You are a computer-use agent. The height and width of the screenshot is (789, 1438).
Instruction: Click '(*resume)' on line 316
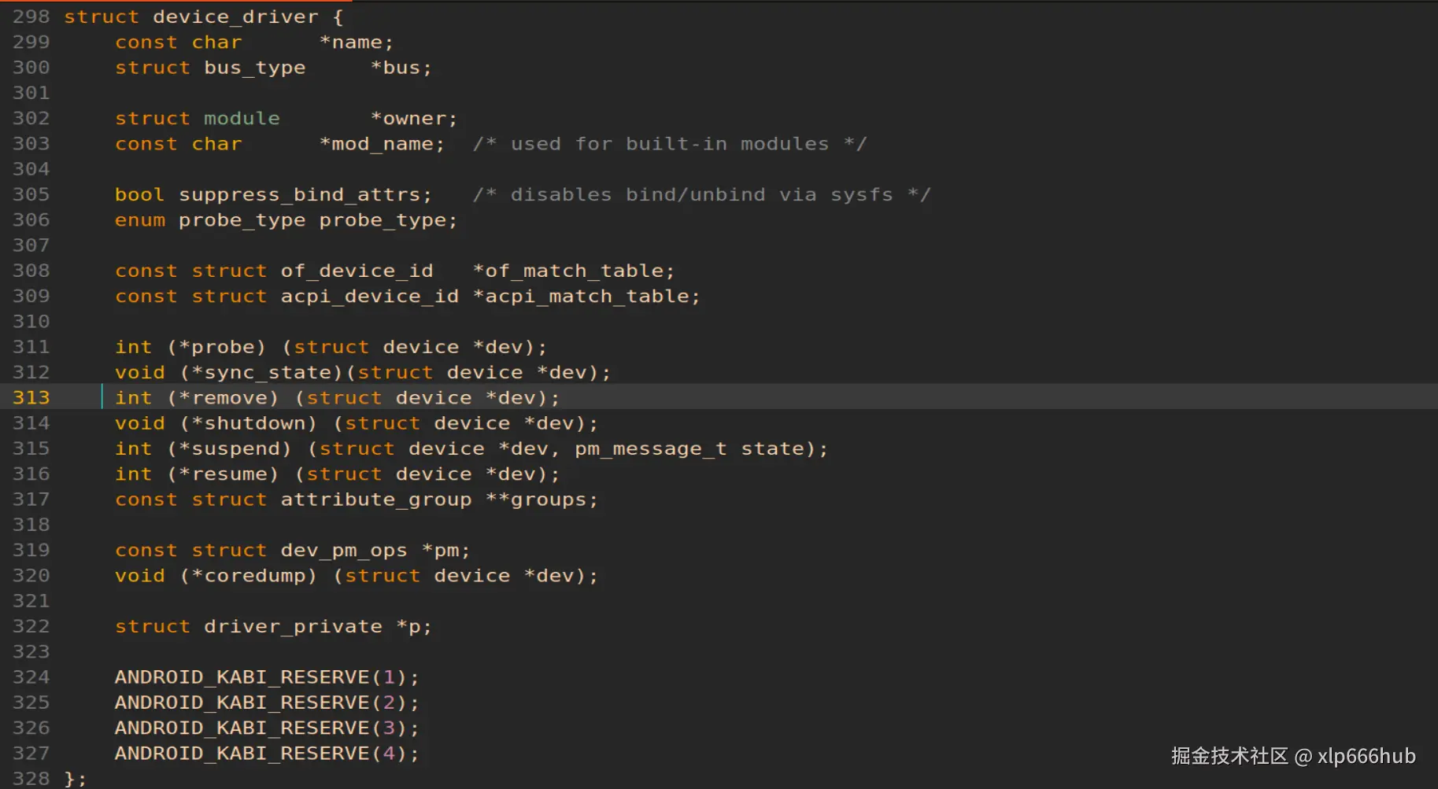[x=223, y=474]
